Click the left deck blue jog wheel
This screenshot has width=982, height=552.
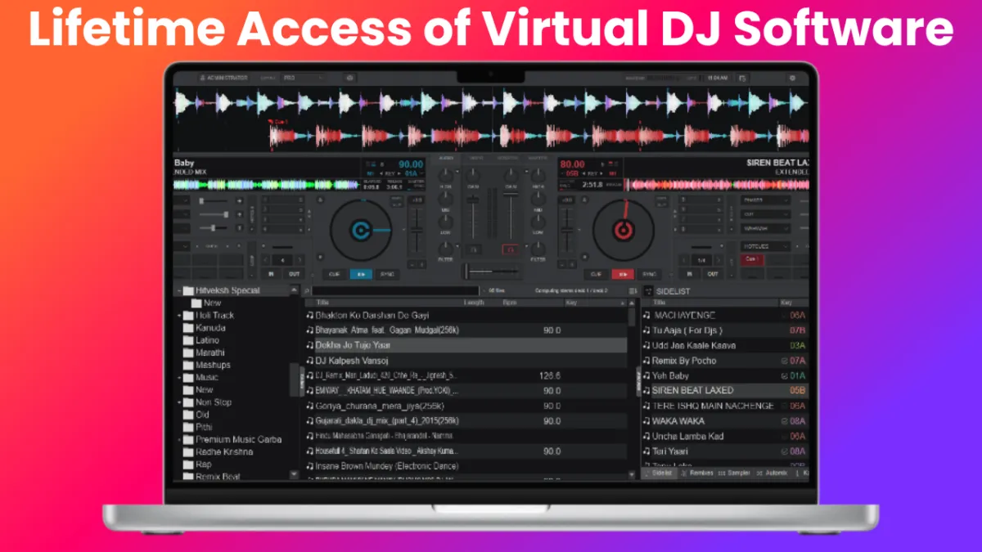tap(360, 231)
